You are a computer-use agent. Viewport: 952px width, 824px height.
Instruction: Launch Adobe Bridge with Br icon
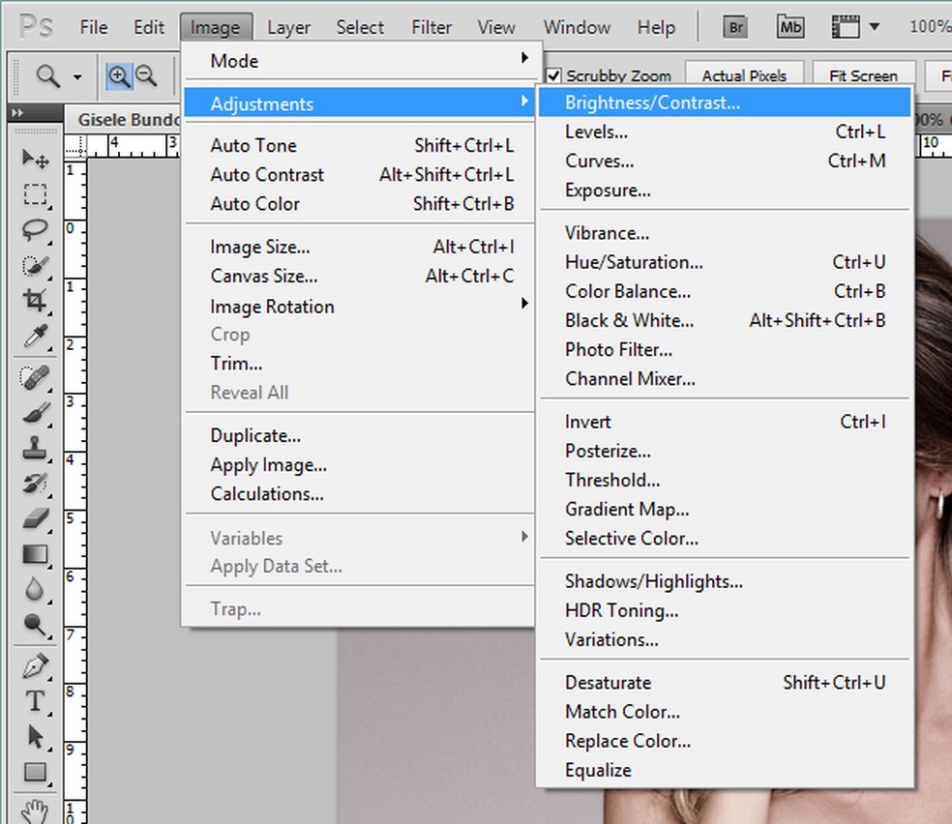coord(736,27)
